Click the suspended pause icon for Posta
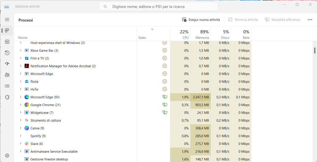This screenshot has height=162, width=317. point(165,81)
